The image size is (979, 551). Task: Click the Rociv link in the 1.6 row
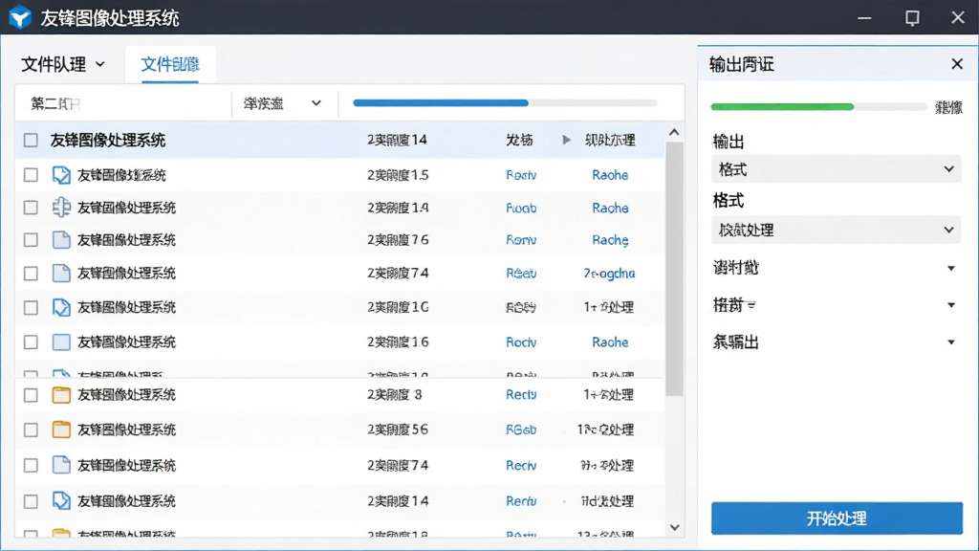tap(521, 342)
